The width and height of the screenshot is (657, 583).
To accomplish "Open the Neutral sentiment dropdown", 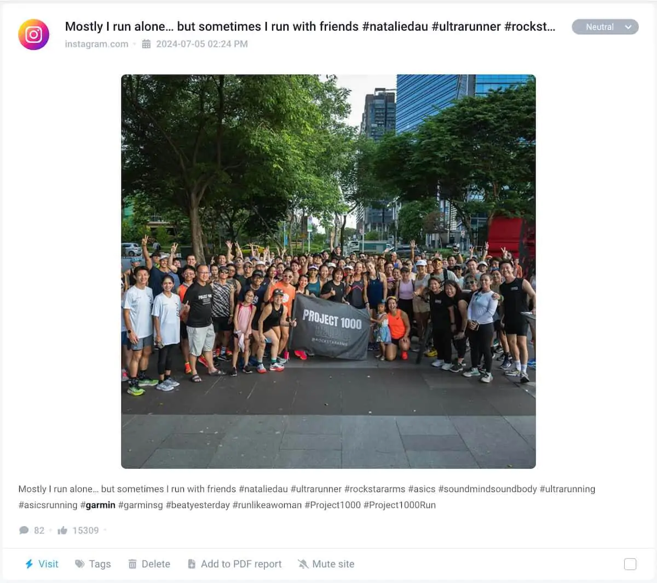I will pyautogui.click(x=605, y=27).
